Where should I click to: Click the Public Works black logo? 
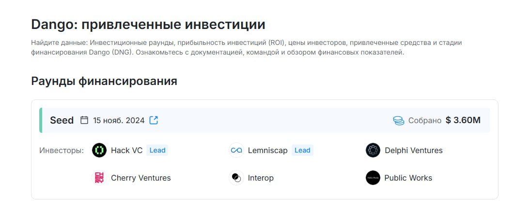[x=373, y=178]
